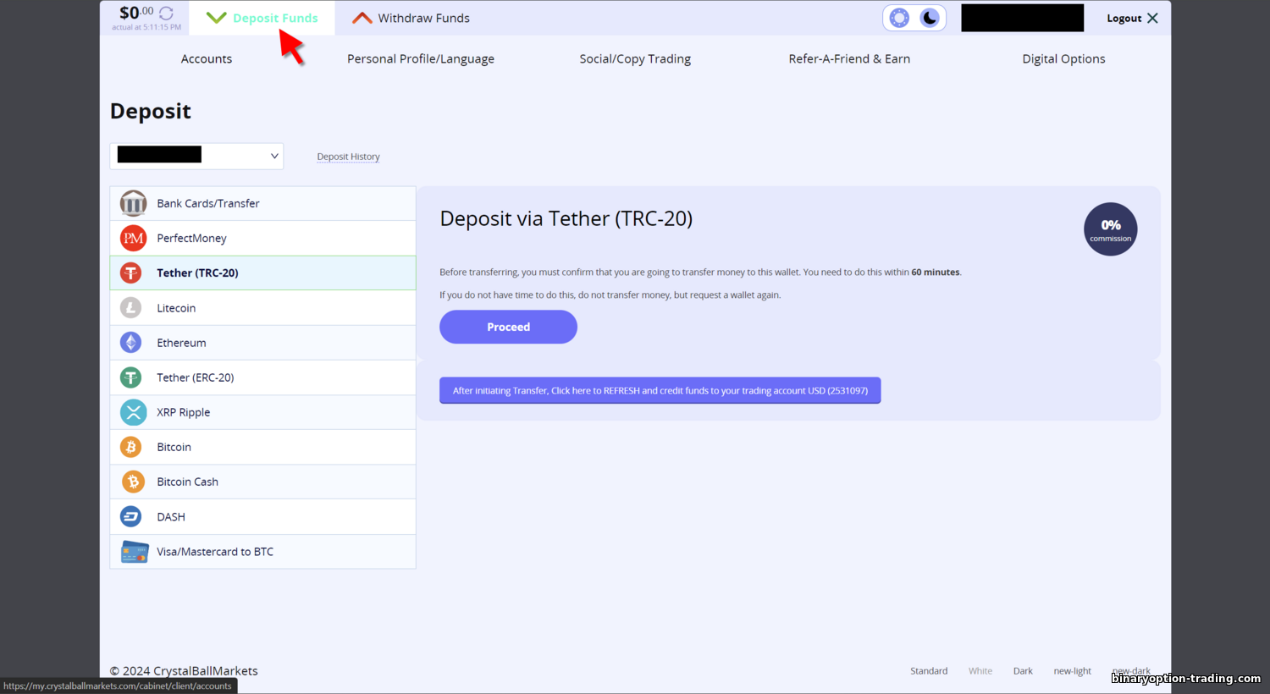The image size is (1270, 694).
Task: Open the account selection dropdown
Action: (196, 156)
